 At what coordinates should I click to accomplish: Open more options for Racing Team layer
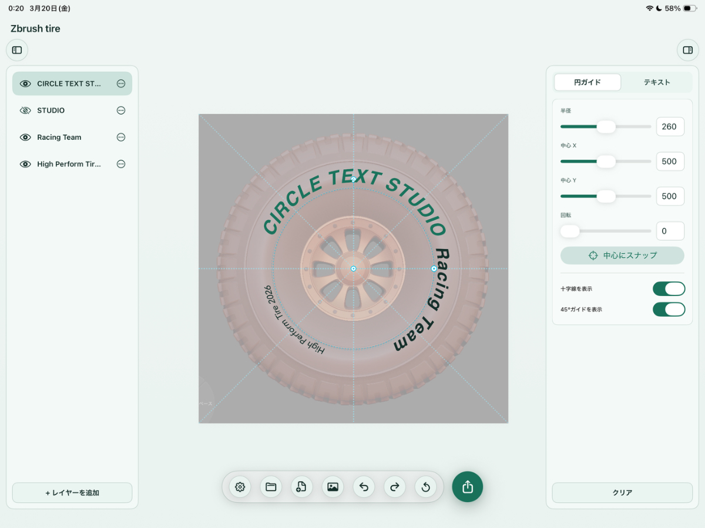[121, 137]
